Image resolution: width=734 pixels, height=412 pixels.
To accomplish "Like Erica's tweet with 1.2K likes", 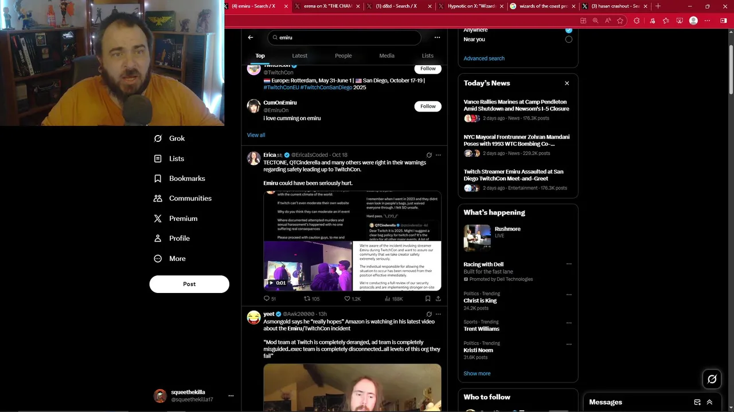I will (x=347, y=299).
